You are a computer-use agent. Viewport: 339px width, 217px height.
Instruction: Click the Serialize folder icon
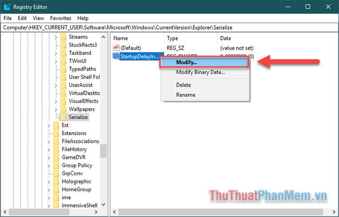coord(63,117)
